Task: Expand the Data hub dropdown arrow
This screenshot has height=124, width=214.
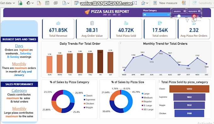Action: (x=33, y=3)
